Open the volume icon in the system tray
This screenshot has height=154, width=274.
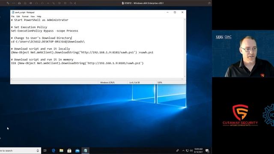(191, 151)
